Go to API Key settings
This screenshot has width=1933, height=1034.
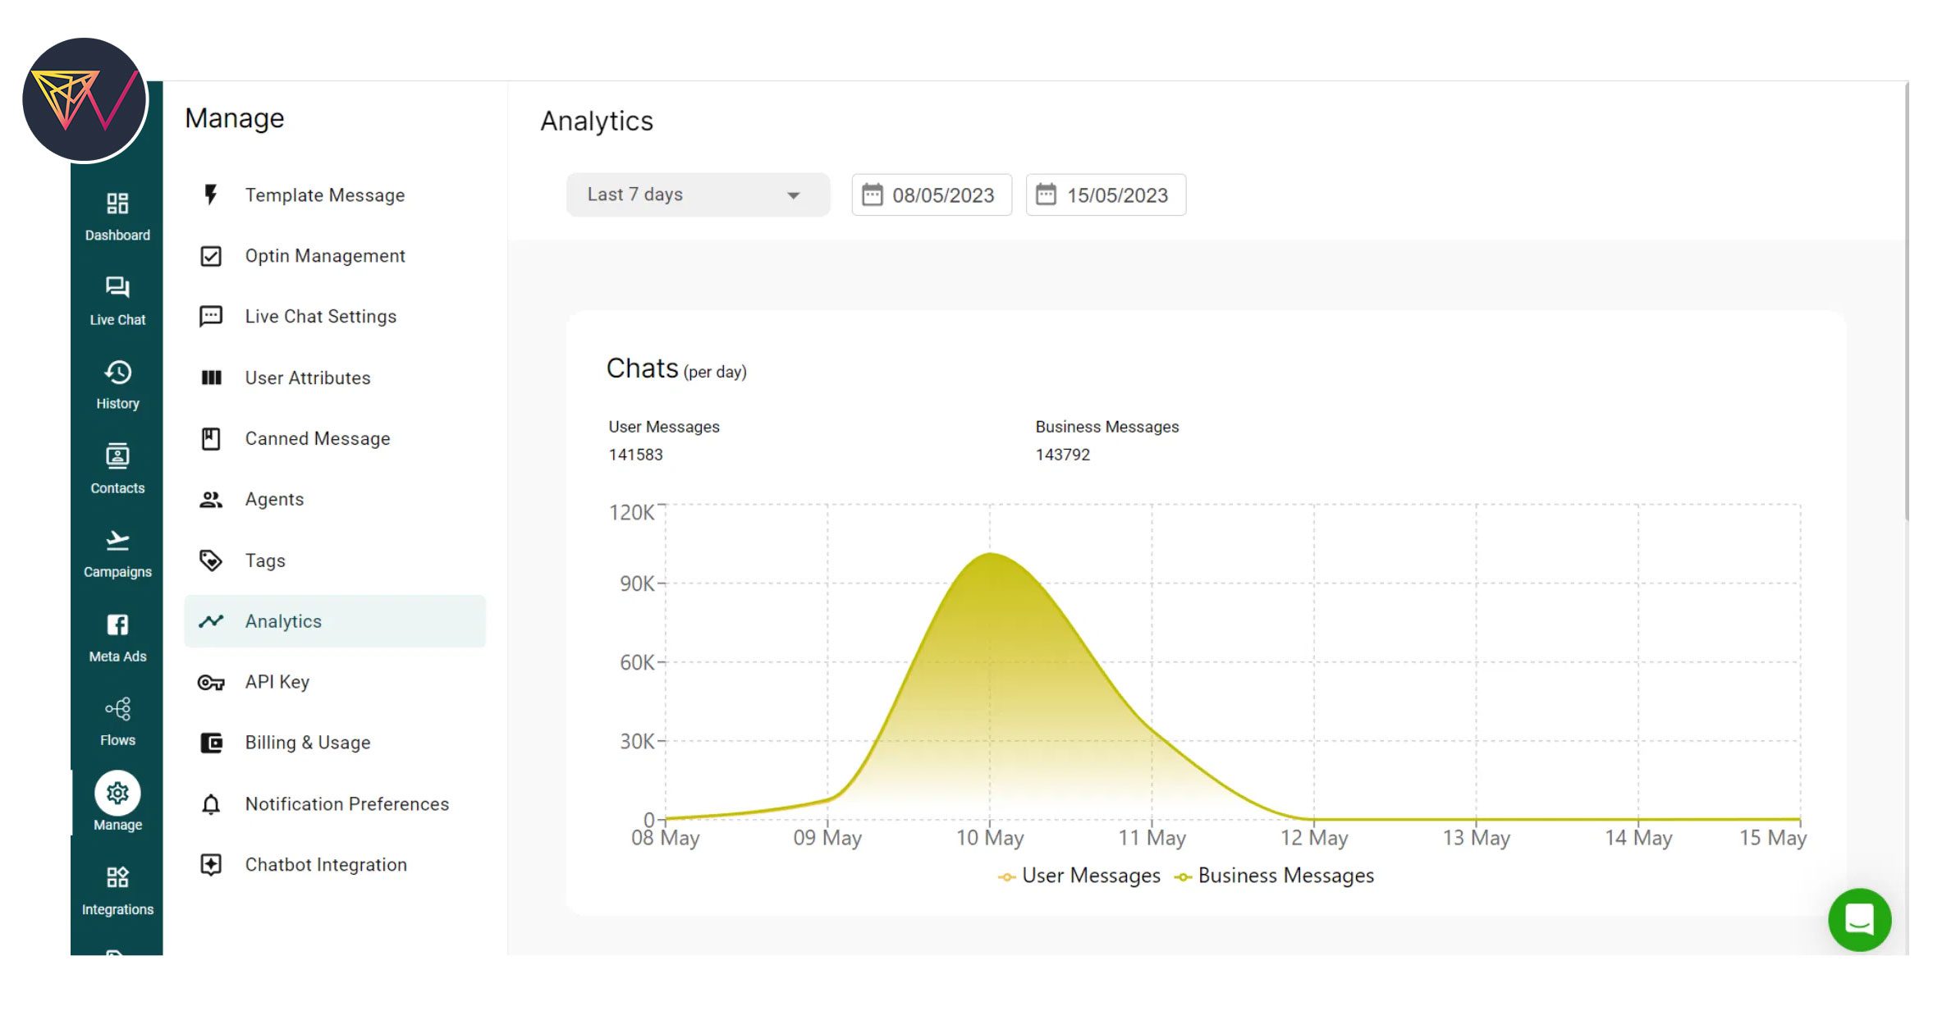(x=277, y=682)
